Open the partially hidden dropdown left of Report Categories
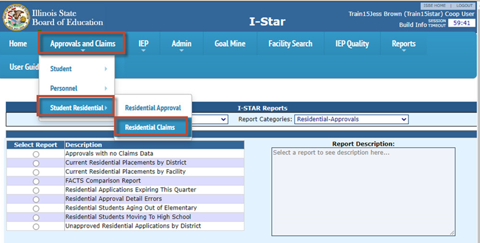The width and height of the screenshot is (480, 243). click(210, 120)
